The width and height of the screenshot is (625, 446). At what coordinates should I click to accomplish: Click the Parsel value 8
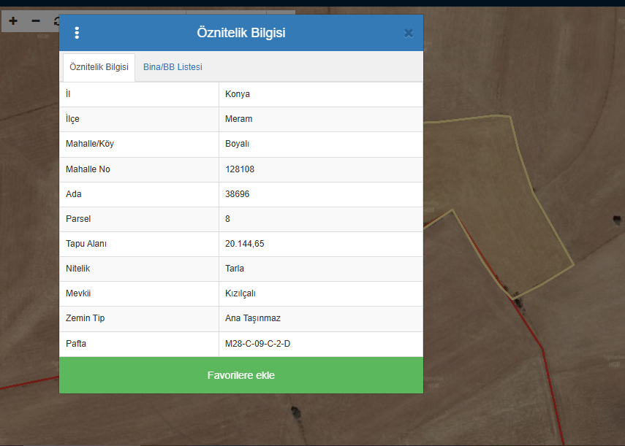[x=228, y=219]
